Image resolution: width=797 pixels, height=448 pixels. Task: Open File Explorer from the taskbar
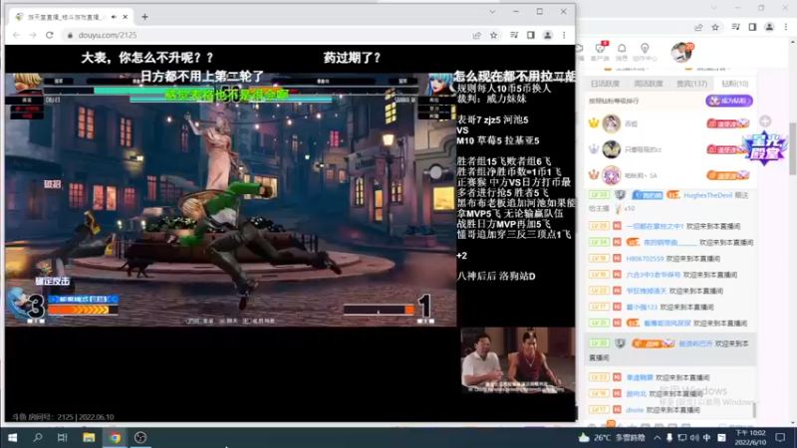pyautogui.click(x=89, y=437)
